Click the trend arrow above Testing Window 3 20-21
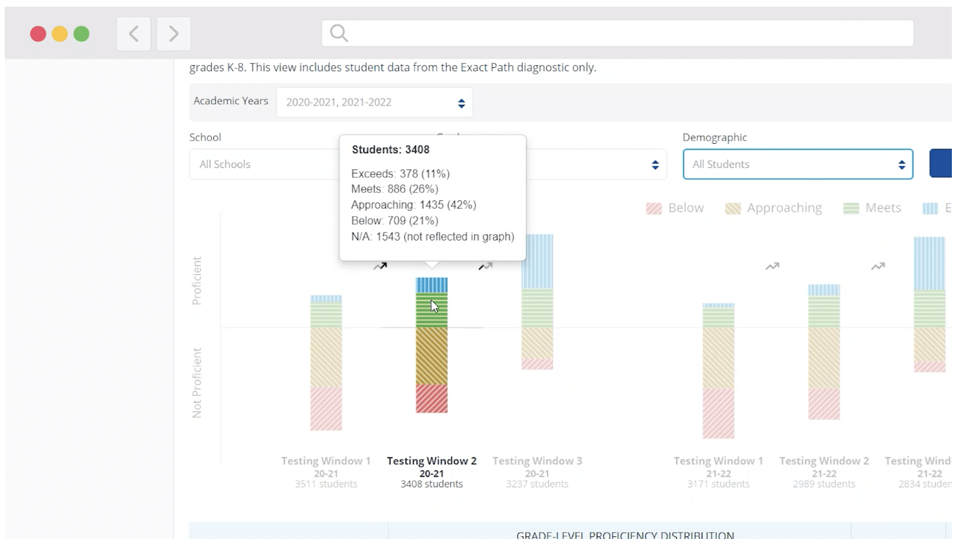 click(x=486, y=266)
